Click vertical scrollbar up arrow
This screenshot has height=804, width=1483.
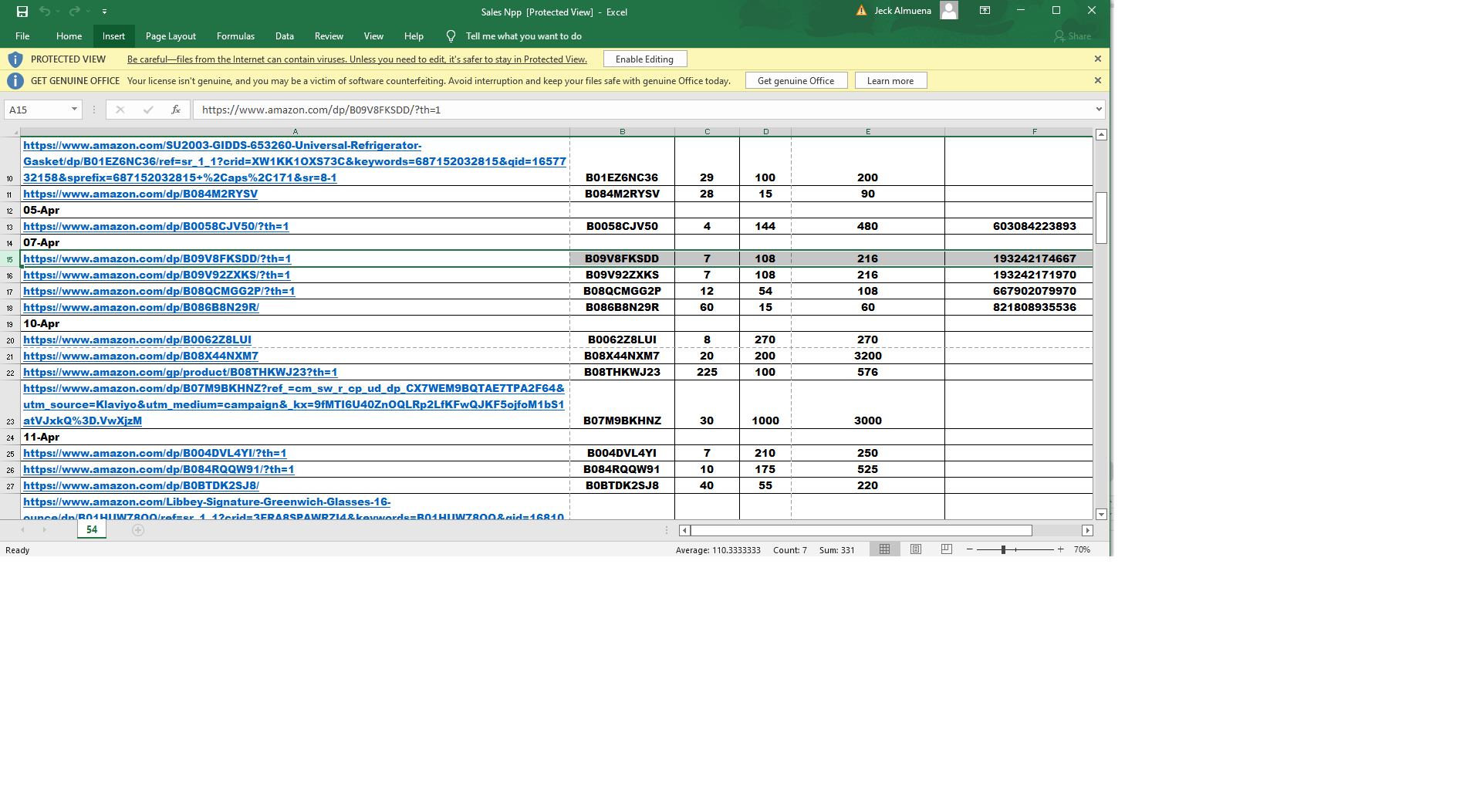click(1101, 134)
